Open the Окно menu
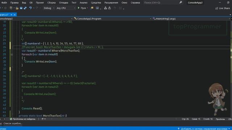 124,3
